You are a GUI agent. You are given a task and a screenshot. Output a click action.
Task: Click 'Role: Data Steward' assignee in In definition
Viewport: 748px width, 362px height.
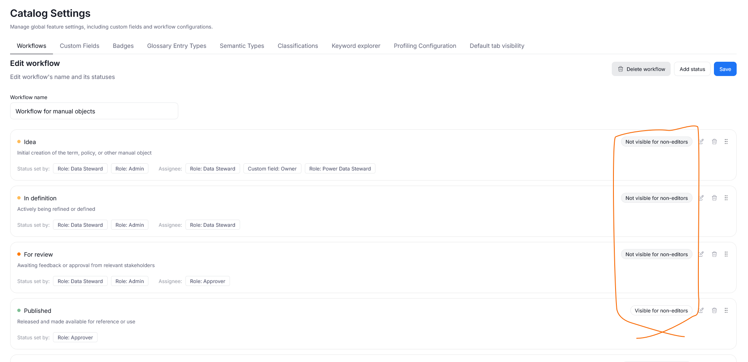click(213, 225)
